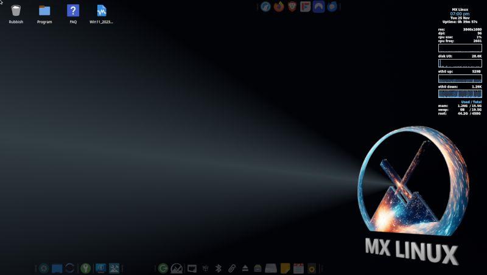The height and width of the screenshot is (275, 487).
Task: Open the paperclip clipboard manager icon
Action: 232,268
